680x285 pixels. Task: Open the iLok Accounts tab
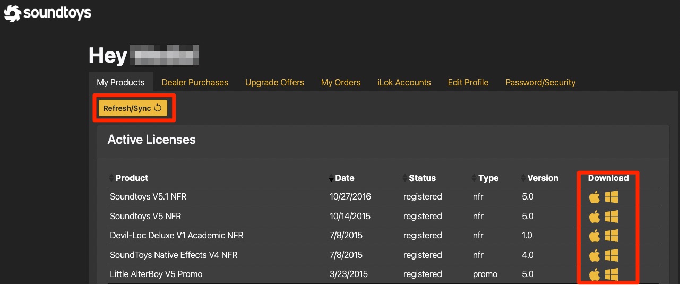click(404, 82)
